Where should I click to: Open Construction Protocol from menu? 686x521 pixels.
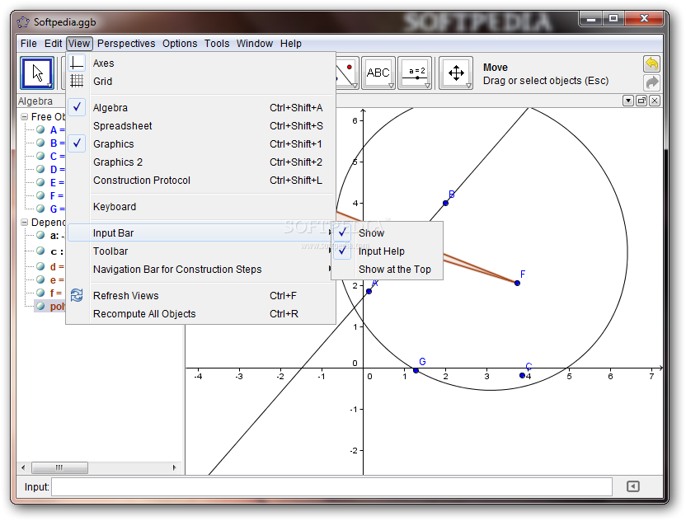[201, 180]
